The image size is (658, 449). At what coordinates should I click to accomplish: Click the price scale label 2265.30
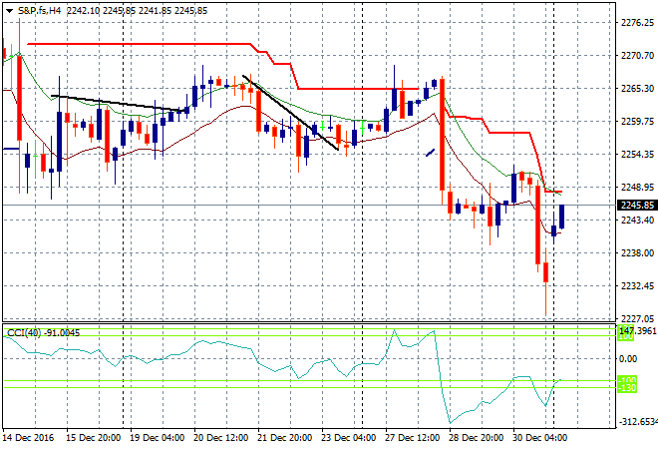pyautogui.click(x=637, y=88)
